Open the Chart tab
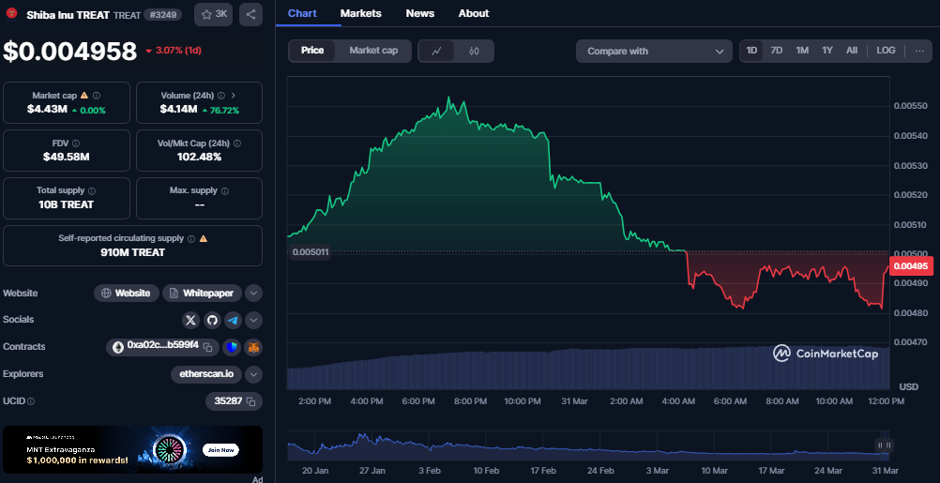This screenshot has width=940, height=483. 302,13
